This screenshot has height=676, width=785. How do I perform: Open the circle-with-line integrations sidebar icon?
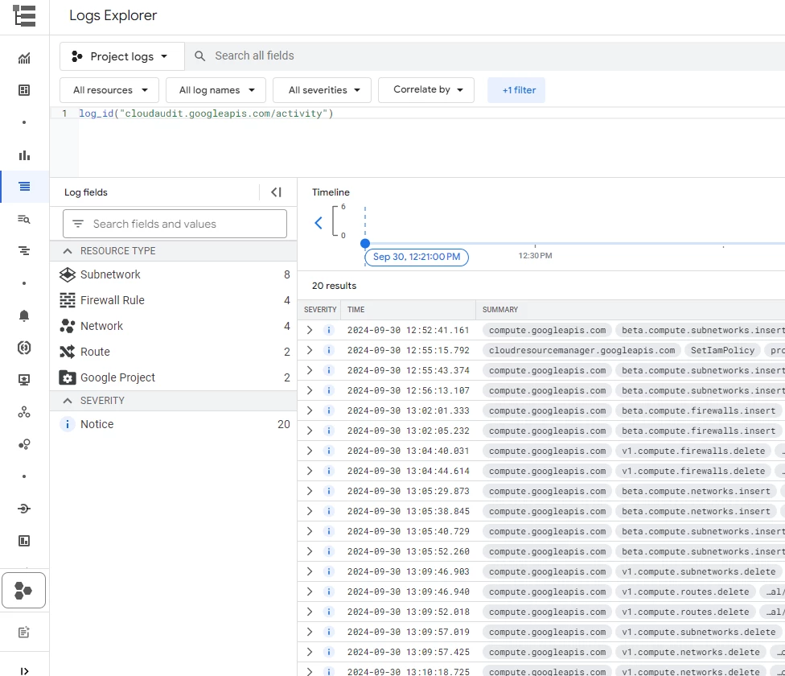pyautogui.click(x=24, y=509)
